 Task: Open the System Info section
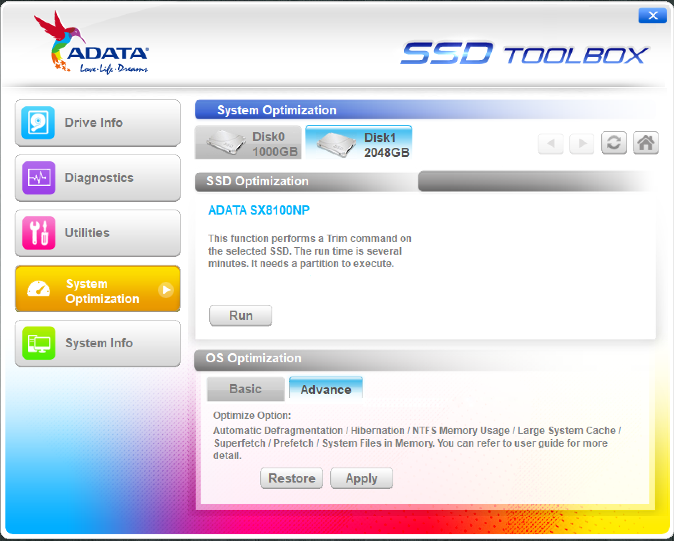[98, 343]
